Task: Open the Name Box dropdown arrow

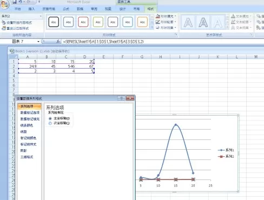Action: click(38, 42)
